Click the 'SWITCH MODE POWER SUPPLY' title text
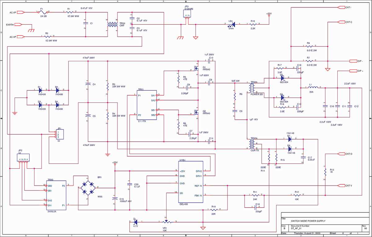This screenshot has width=372, height=237. pyautogui.click(x=308, y=221)
